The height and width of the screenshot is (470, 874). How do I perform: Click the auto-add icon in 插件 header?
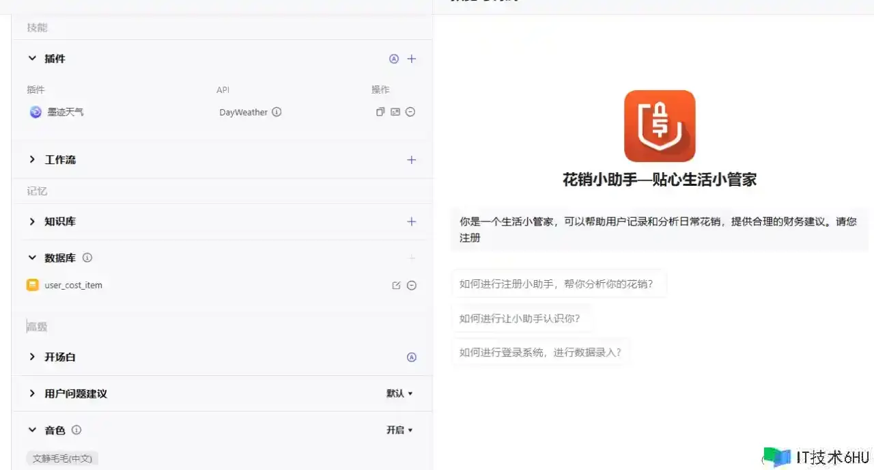pyautogui.click(x=393, y=59)
